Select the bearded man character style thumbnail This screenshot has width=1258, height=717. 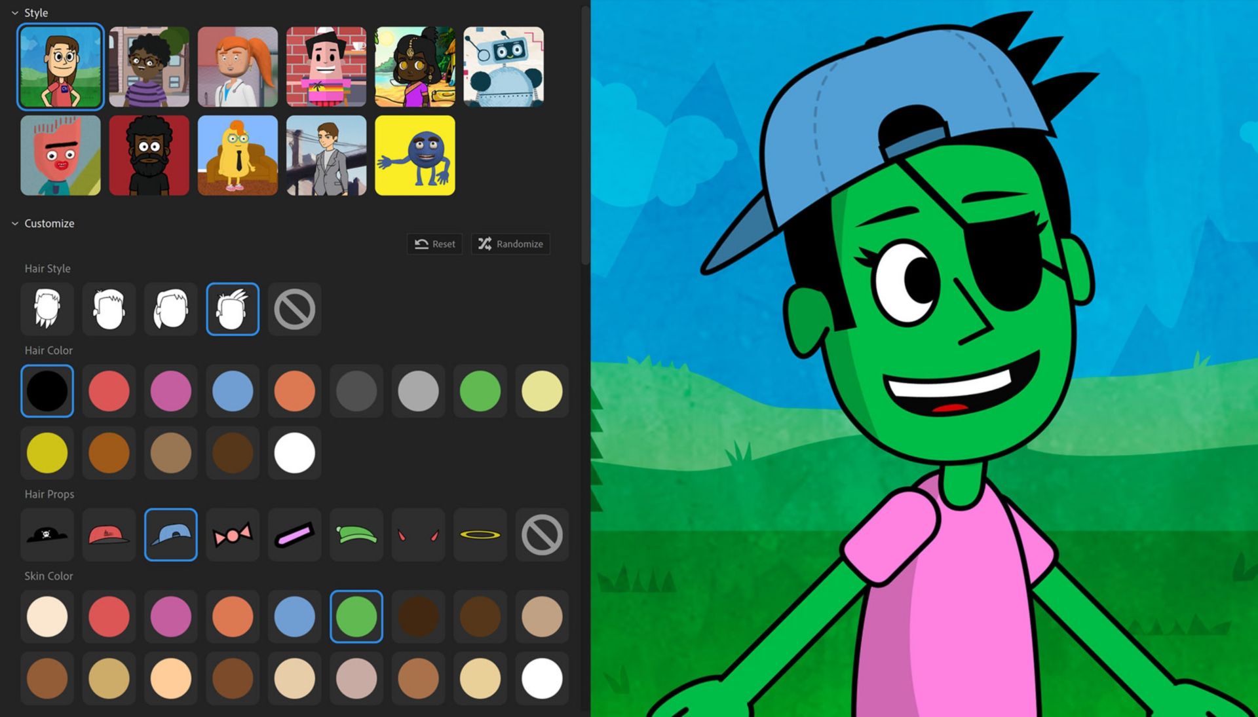[147, 155]
